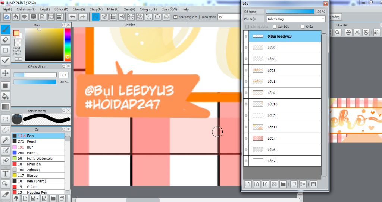Add new 8-bit layer
Screen dimensions: 382x202
(257, 184)
